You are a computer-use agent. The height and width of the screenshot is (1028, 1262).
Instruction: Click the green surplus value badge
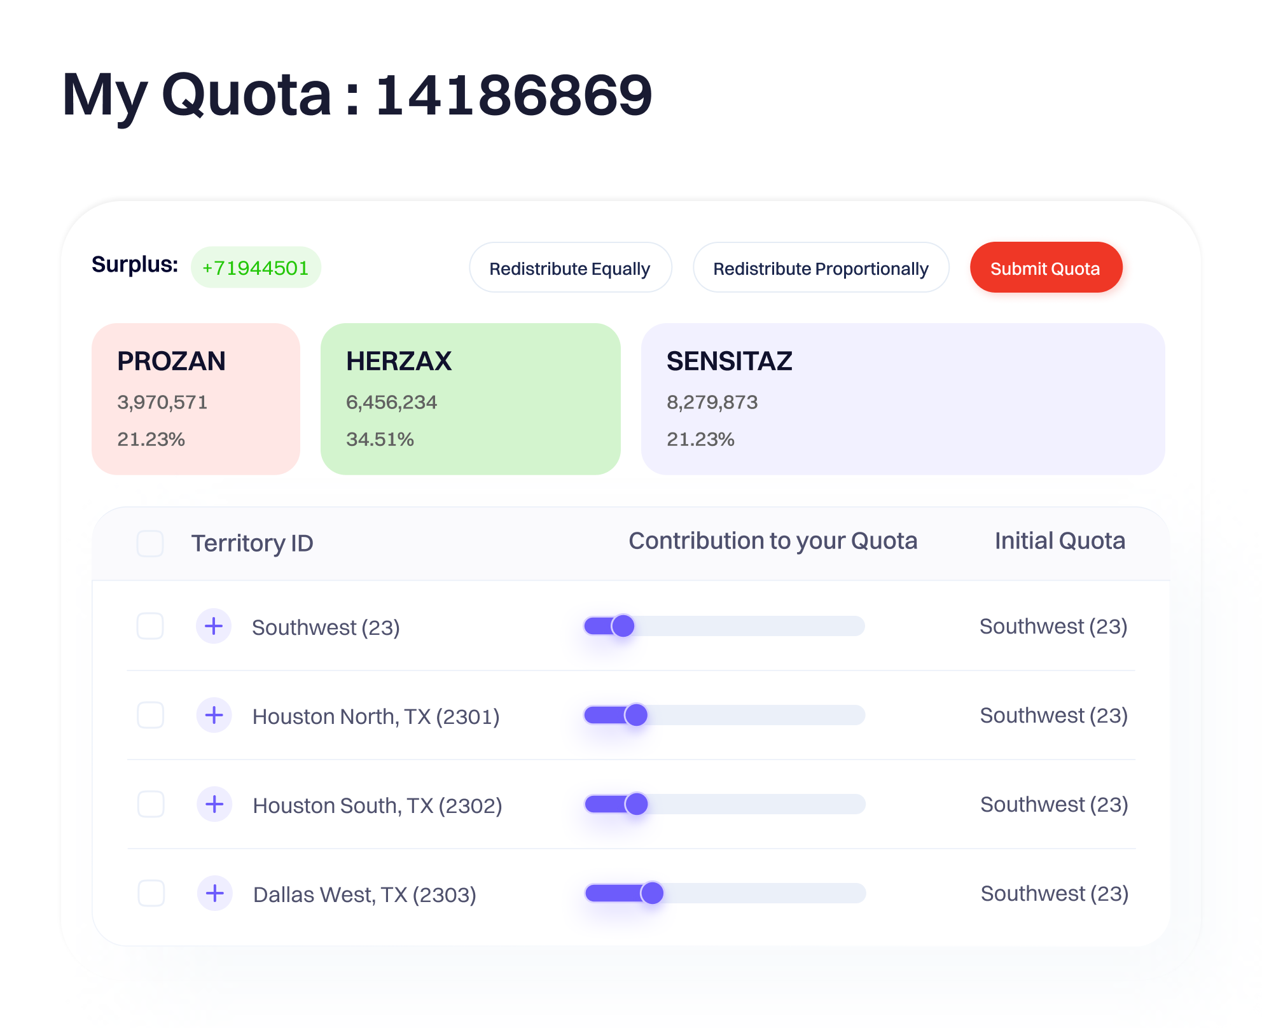coord(256,268)
